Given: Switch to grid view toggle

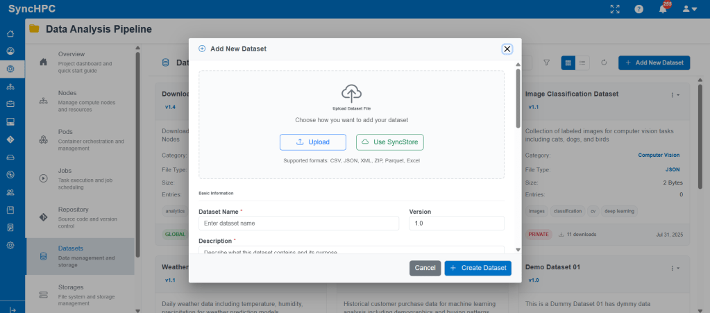Looking at the screenshot, I should click(568, 62).
